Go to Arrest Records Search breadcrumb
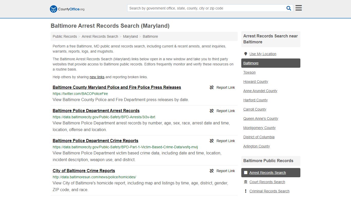Screen dimensions: 351x197 click(x=100, y=36)
